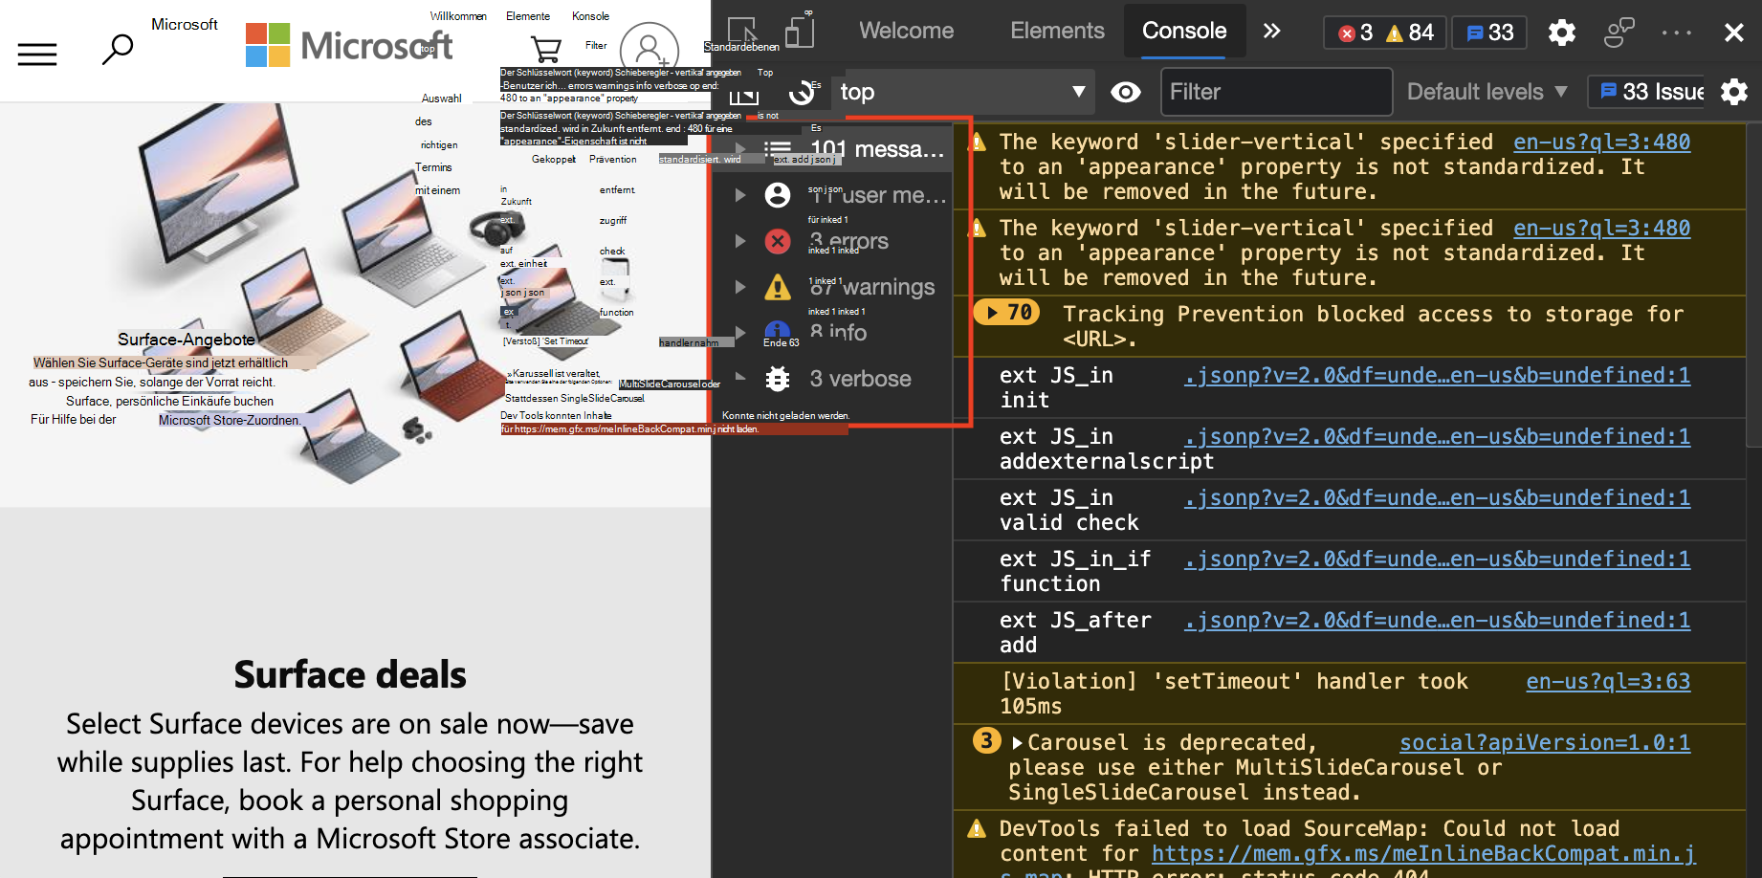Click the verbose bug icon in sidebar
Screen dimensions: 1762x878
pos(778,379)
